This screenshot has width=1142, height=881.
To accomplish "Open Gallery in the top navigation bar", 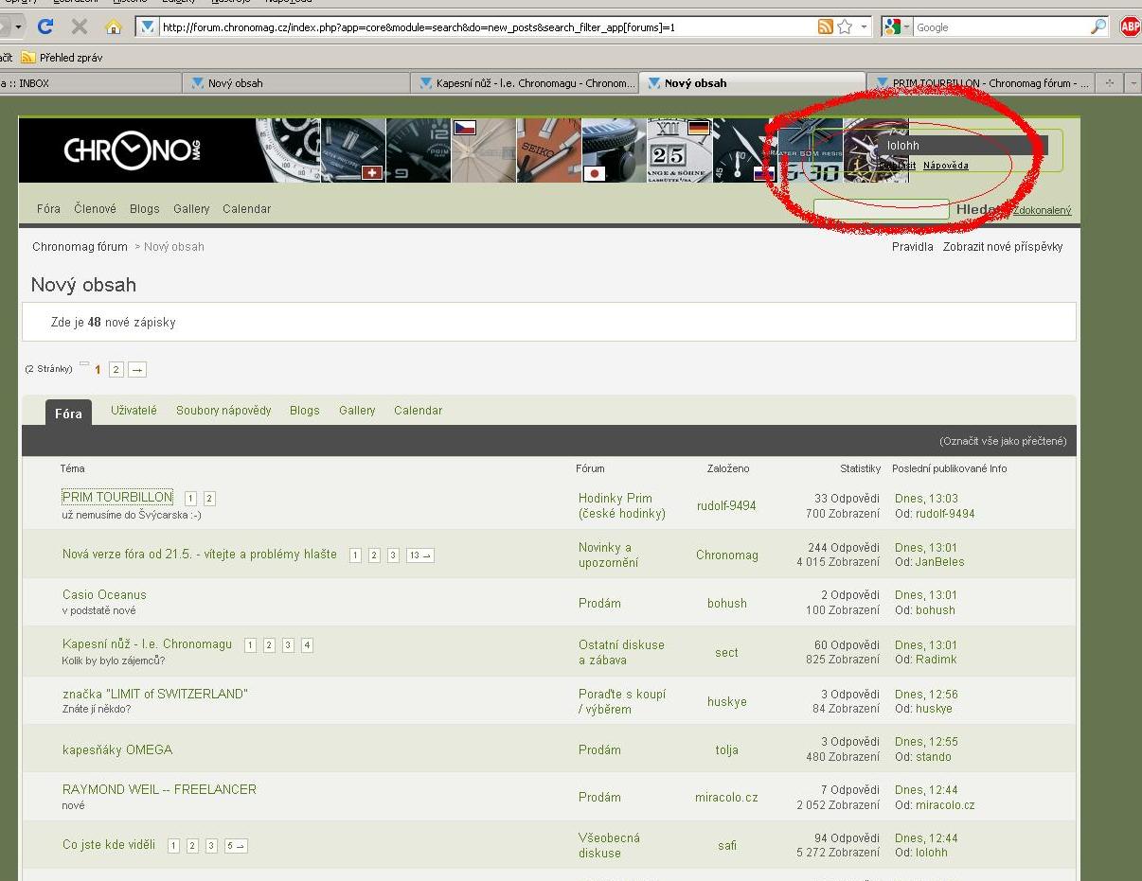I will [x=191, y=209].
